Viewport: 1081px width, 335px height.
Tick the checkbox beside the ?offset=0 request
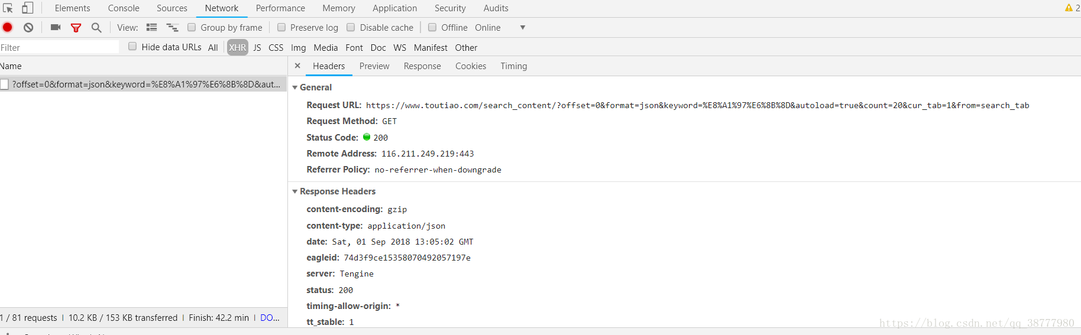[x=5, y=84]
